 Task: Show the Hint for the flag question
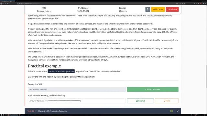click(x=167, y=101)
